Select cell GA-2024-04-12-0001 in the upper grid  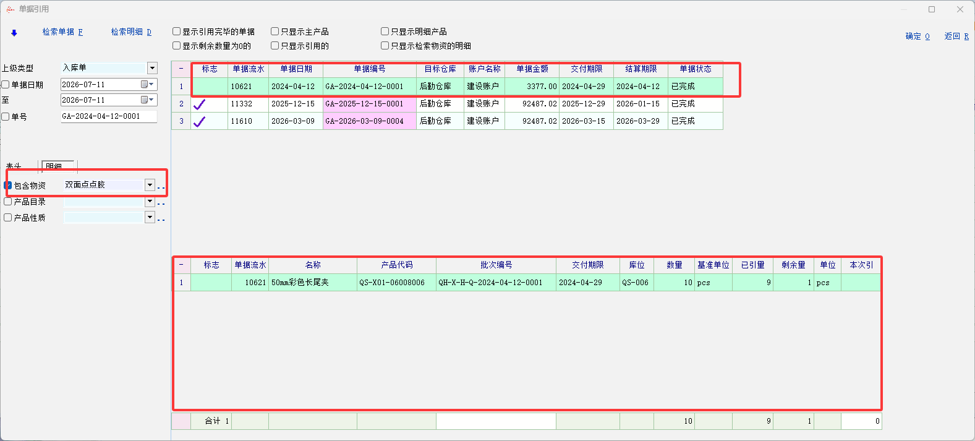[370, 87]
